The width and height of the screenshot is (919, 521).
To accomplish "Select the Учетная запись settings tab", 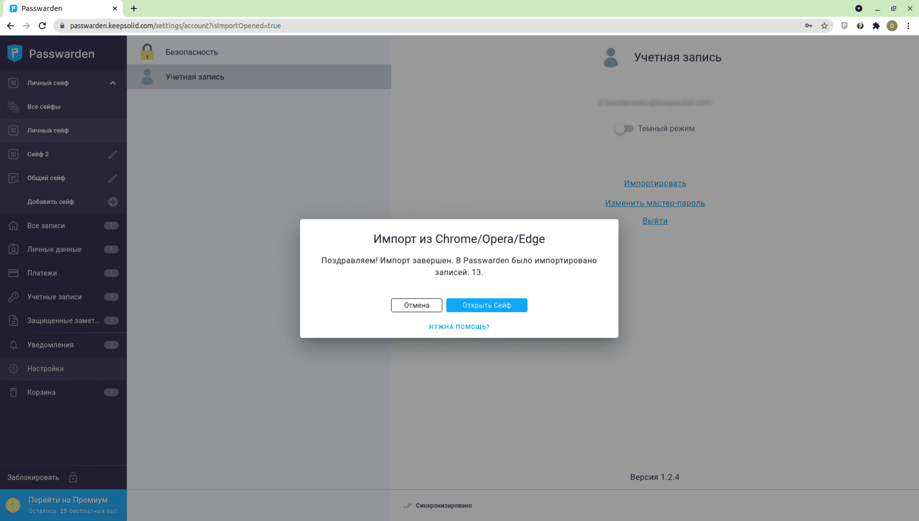I will (195, 77).
